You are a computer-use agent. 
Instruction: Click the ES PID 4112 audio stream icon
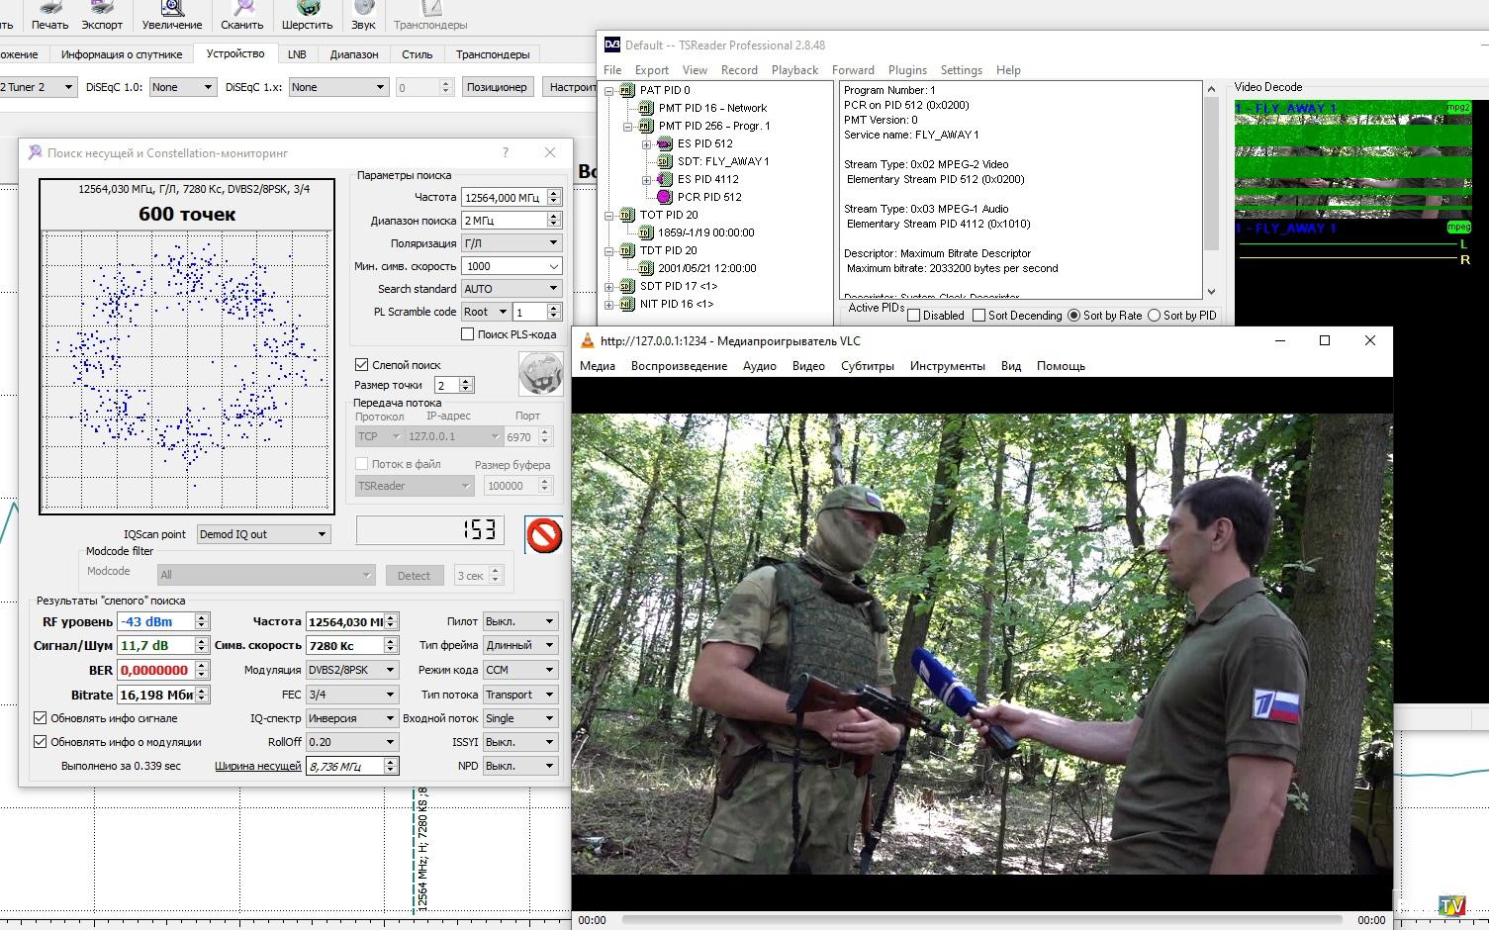pos(665,179)
